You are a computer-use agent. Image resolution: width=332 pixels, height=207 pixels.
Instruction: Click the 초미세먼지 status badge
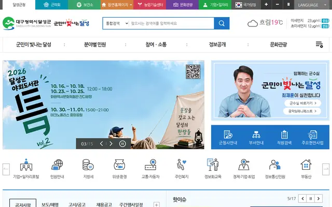pyautogui.click(x=325, y=26)
